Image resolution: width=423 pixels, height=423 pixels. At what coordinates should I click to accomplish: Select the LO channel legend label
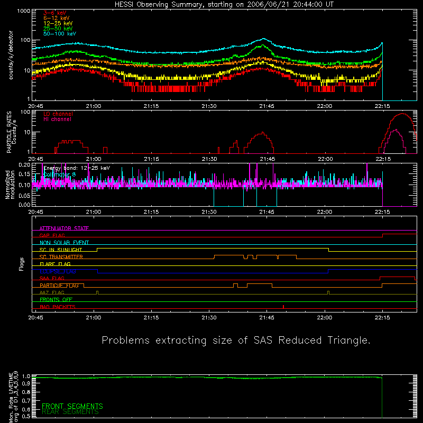(x=58, y=114)
